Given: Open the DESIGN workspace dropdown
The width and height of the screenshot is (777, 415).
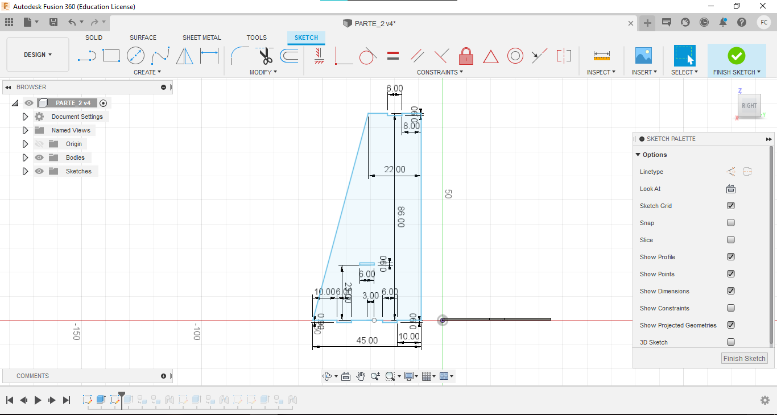Looking at the screenshot, I should tap(38, 55).
